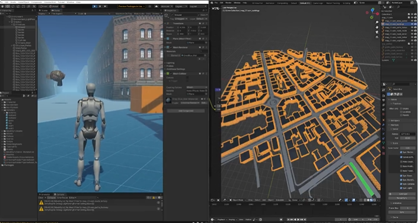Select rendered viewport shading sphere icon
Screen dimensions: 418x223
point(375,200)
